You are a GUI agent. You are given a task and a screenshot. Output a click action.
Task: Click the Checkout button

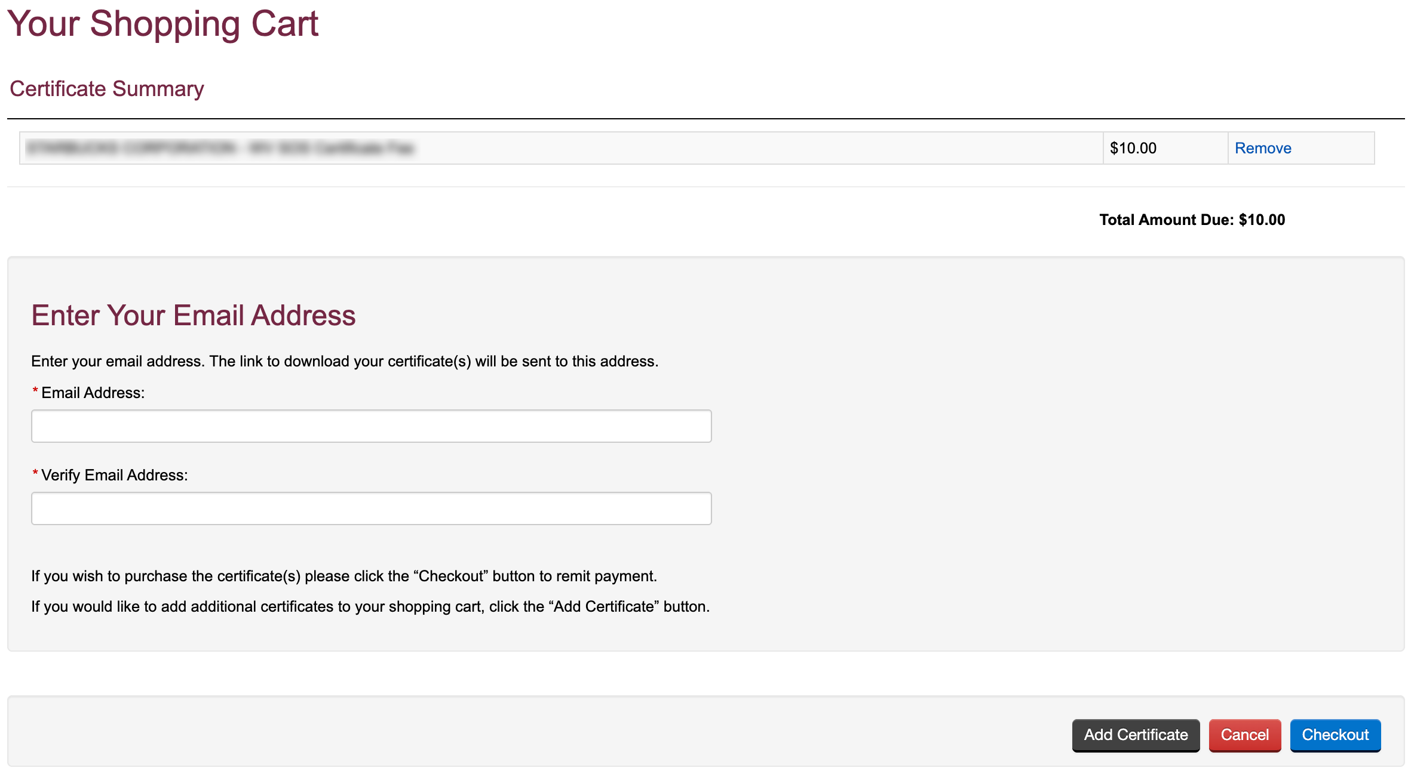coord(1335,735)
